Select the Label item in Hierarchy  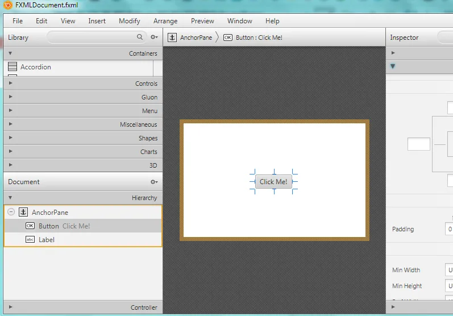point(47,240)
